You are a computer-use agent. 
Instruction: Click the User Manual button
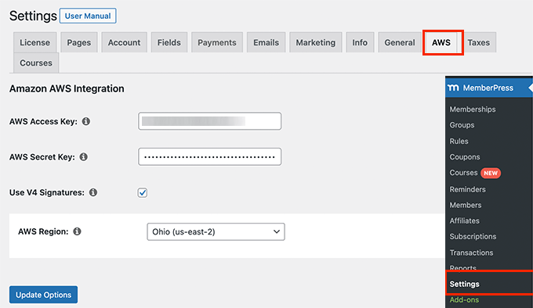click(88, 16)
